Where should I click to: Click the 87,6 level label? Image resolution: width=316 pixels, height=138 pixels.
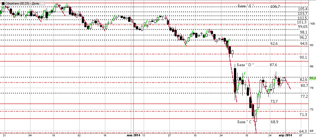[274, 65]
